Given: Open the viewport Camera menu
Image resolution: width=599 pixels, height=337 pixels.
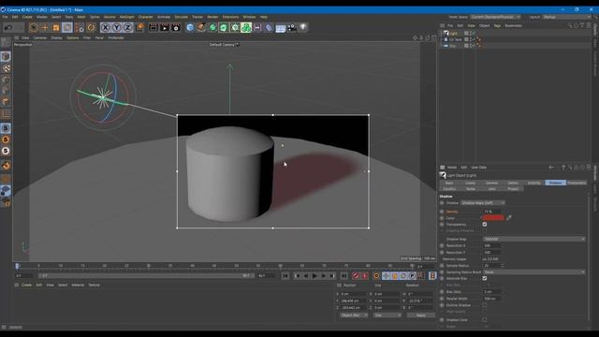Looking at the screenshot, I should [x=39, y=37].
